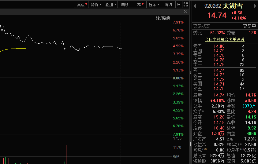Screen dimensions: 258x164
Task: Click the collapse arrow beside 收益 row
Action: [x=191, y=144]
